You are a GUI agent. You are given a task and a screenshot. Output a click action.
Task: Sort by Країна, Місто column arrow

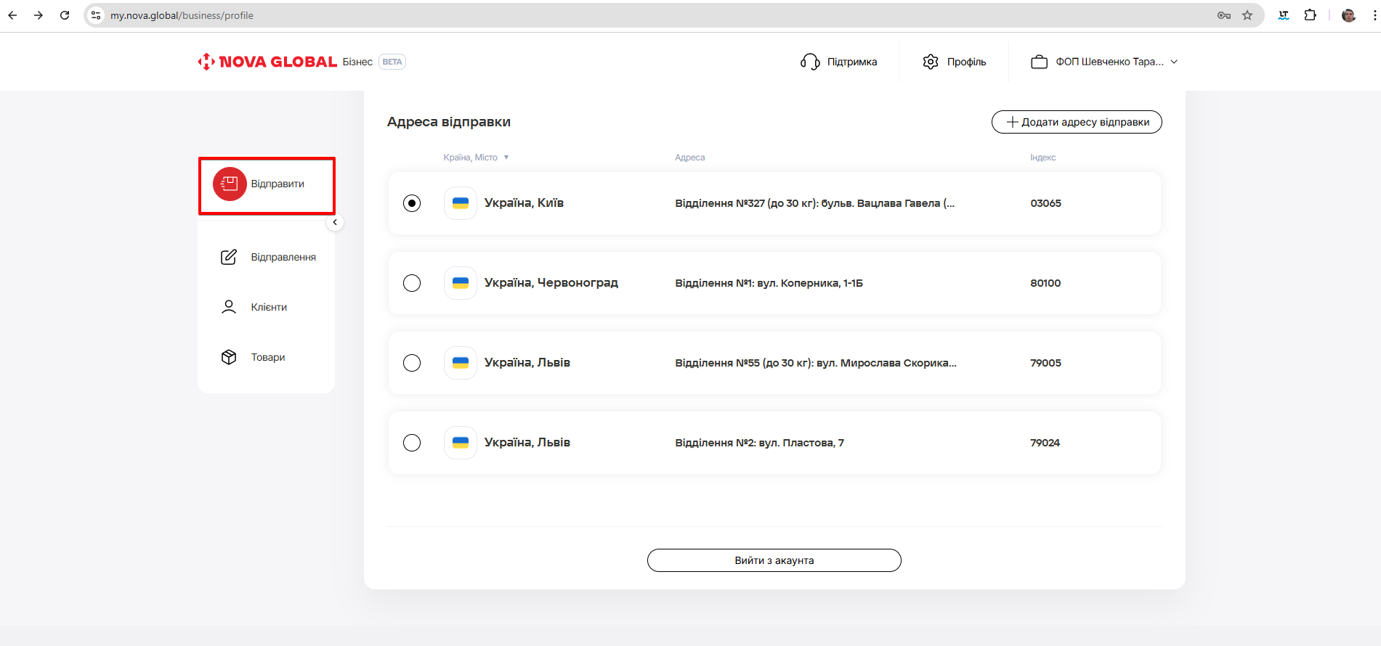tap(506, 158)
